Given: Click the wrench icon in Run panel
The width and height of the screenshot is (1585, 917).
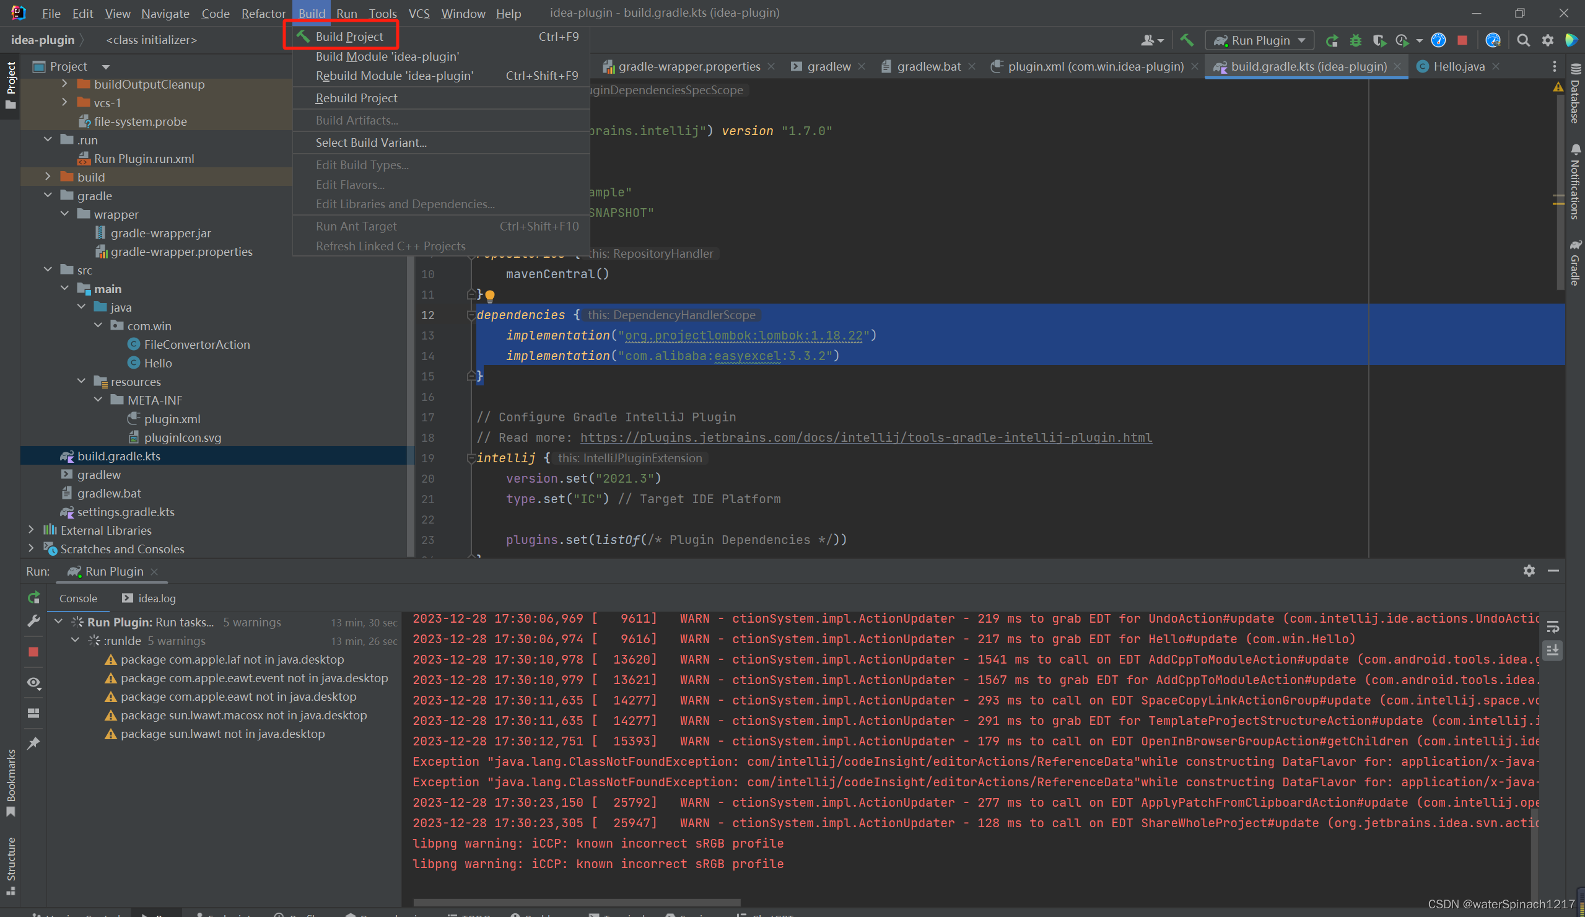Looking at the screenshot, I should coord(34,621).
